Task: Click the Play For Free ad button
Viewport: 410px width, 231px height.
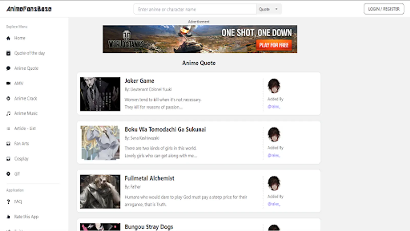Action: point(274,45)
